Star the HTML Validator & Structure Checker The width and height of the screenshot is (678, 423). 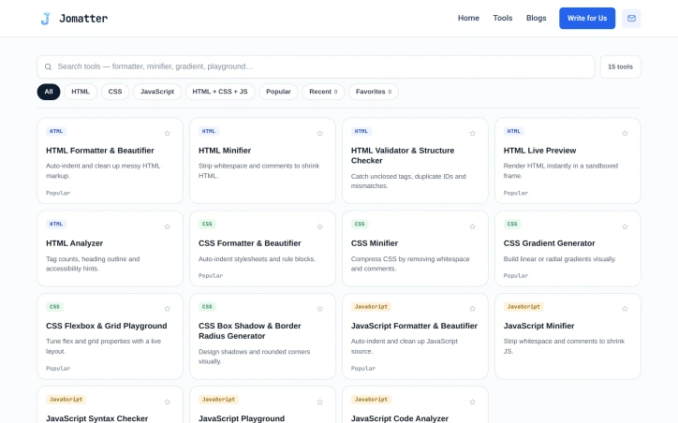473,134
